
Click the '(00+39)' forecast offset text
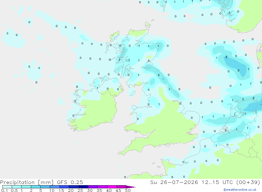pos(248,182)
